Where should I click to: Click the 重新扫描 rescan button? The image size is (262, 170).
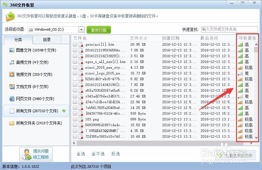(99, 30)
